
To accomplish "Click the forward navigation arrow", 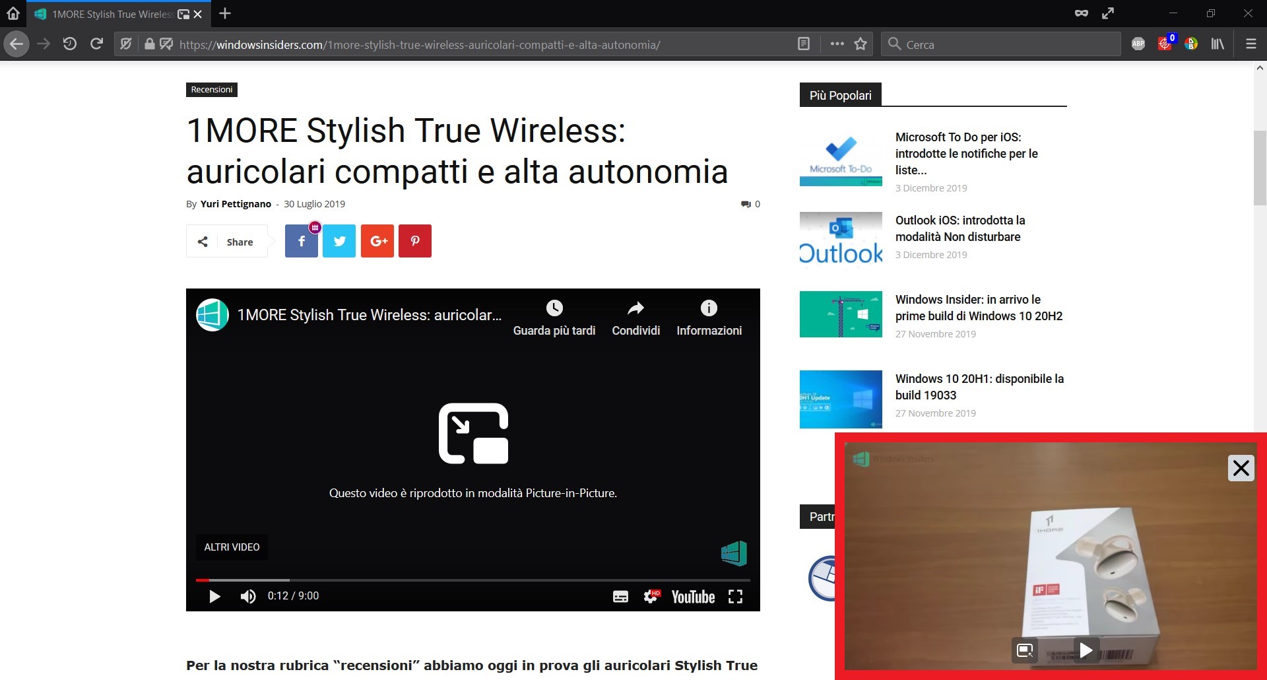I will pyautogui.click(x=44, y=44).
